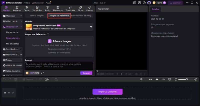Mute the timeline track audio

13,93
